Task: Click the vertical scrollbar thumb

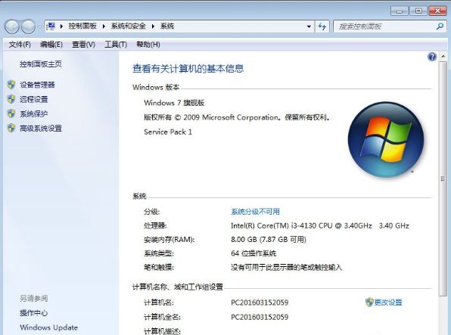Action: (x=443, y=178)
